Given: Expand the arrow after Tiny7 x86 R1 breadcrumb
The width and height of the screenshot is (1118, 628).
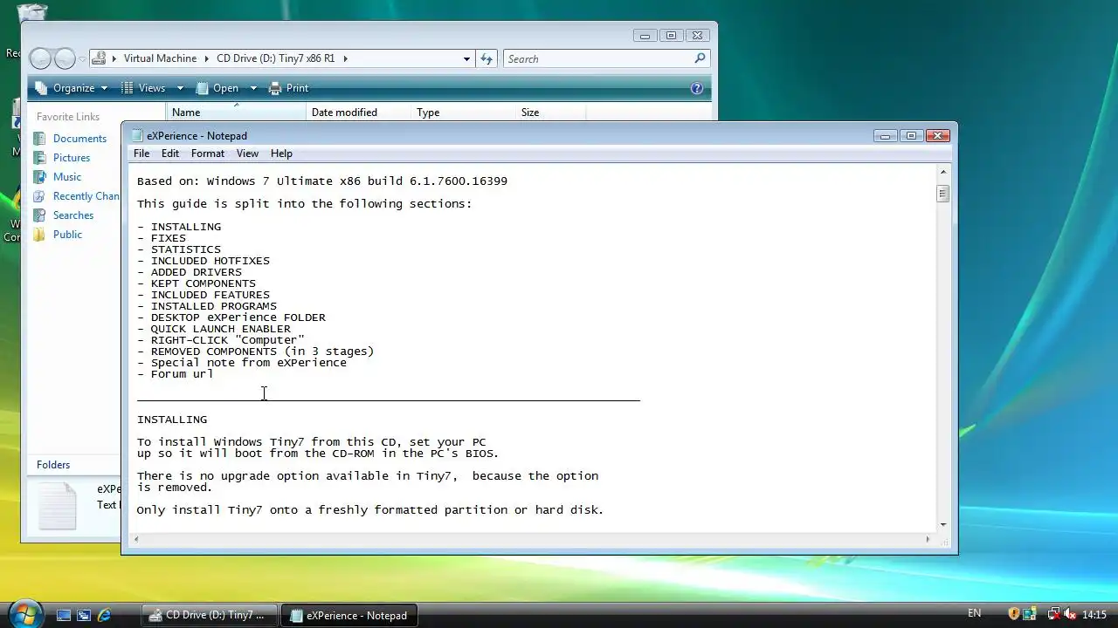Looking at the screenshot, I should (x=345, y=58).
